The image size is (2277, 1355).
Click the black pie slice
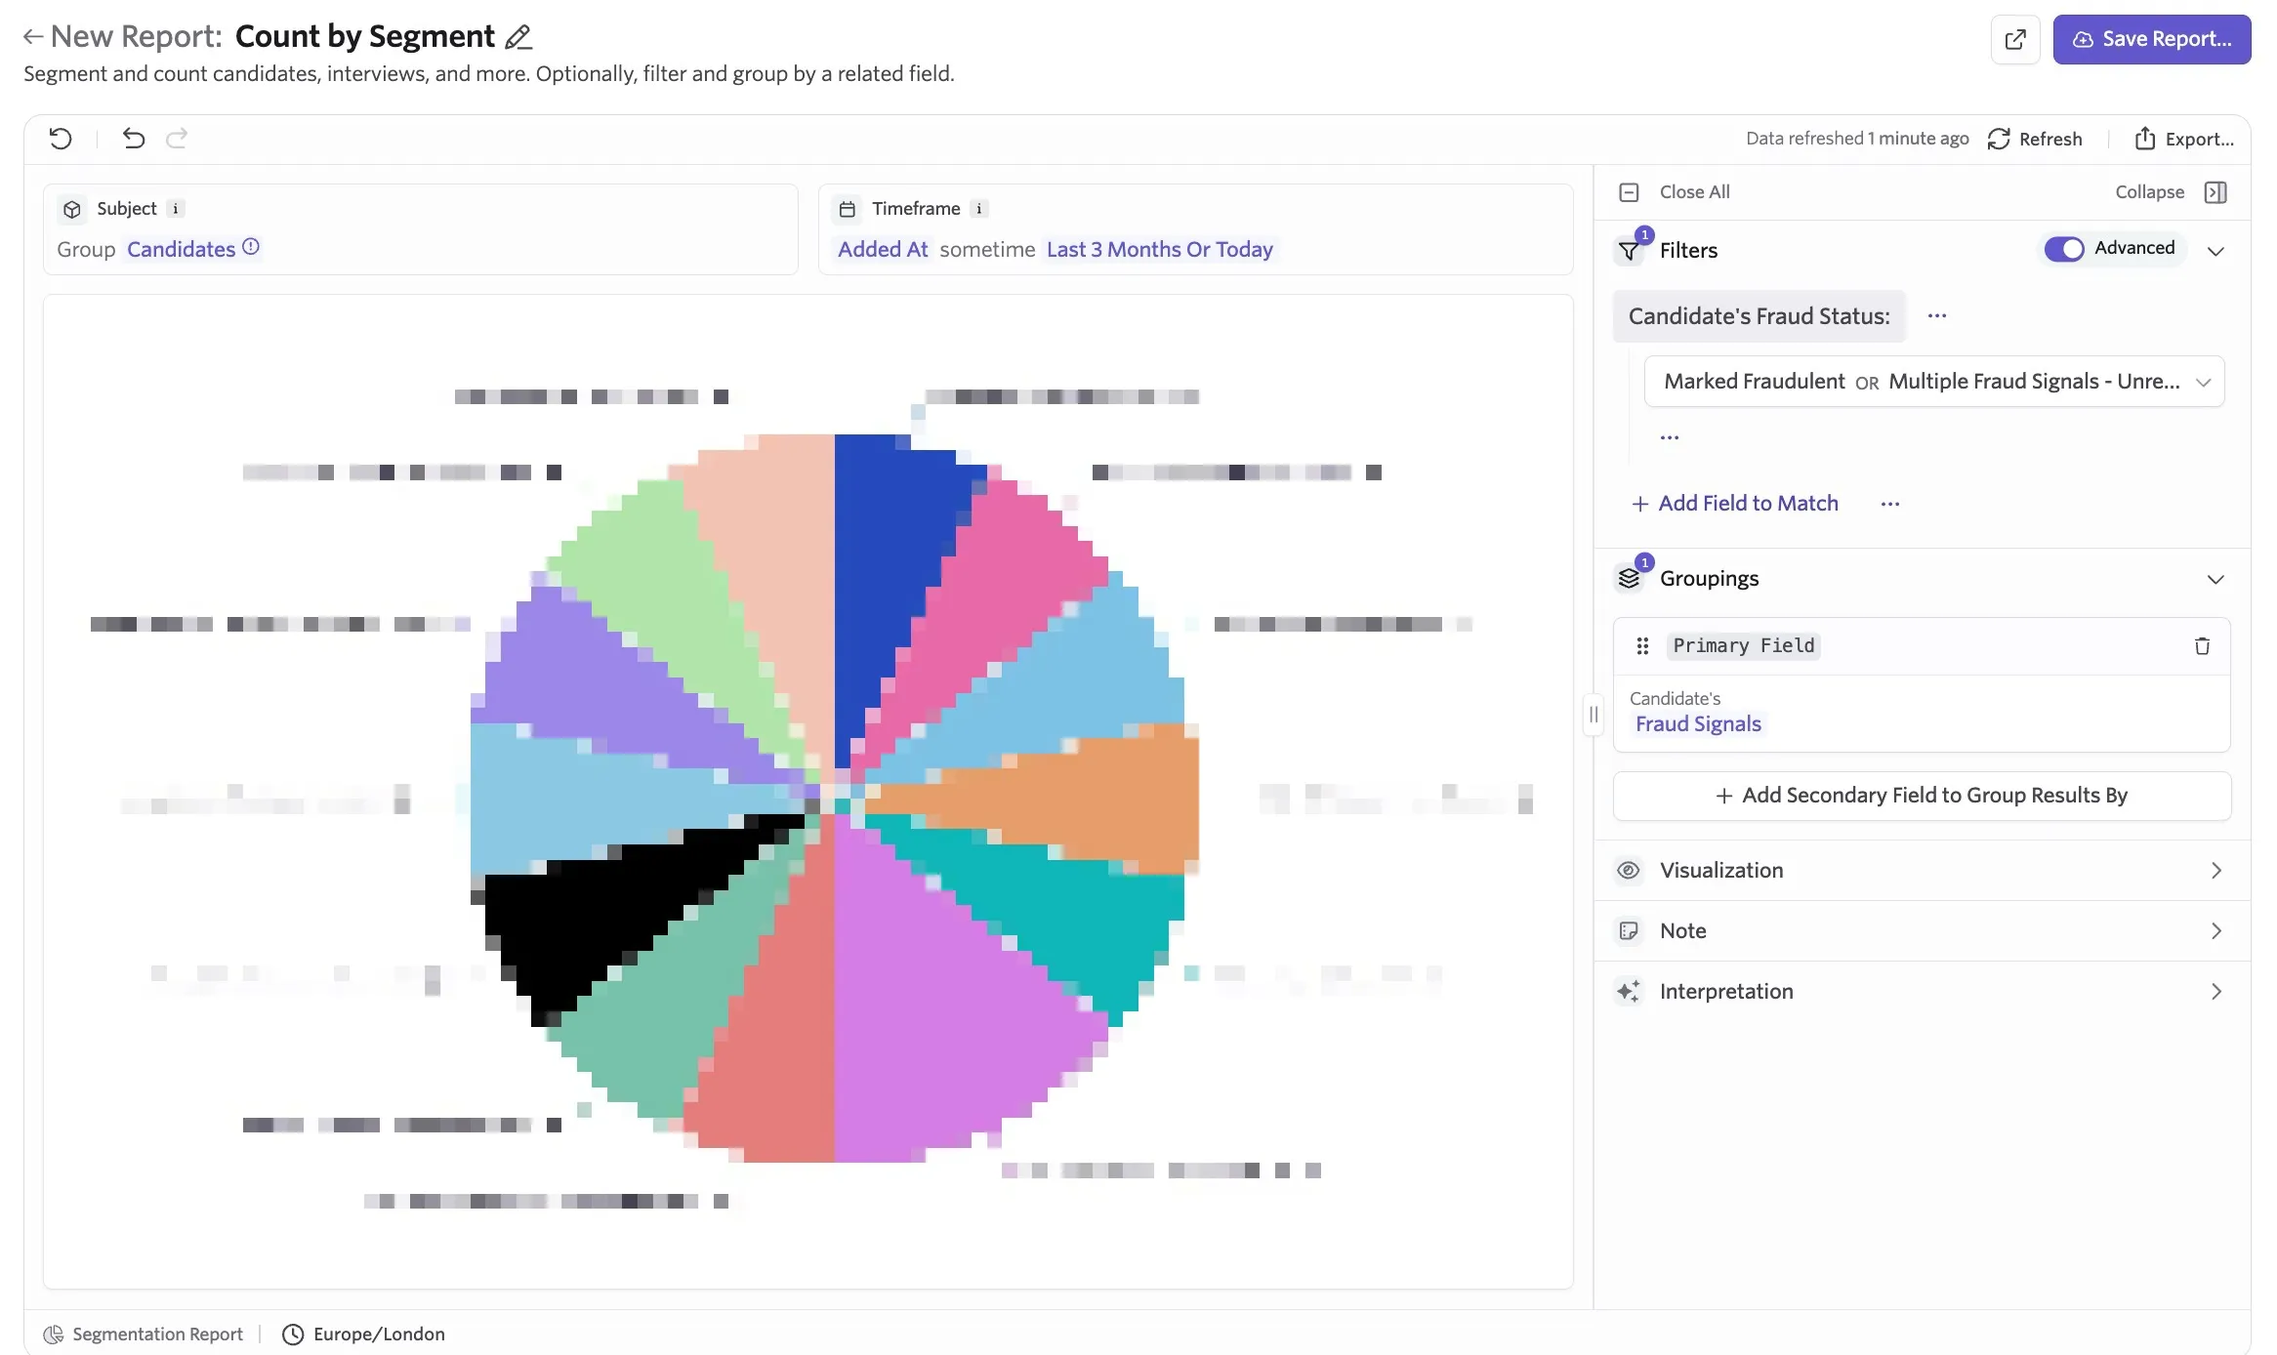[605, 908]
